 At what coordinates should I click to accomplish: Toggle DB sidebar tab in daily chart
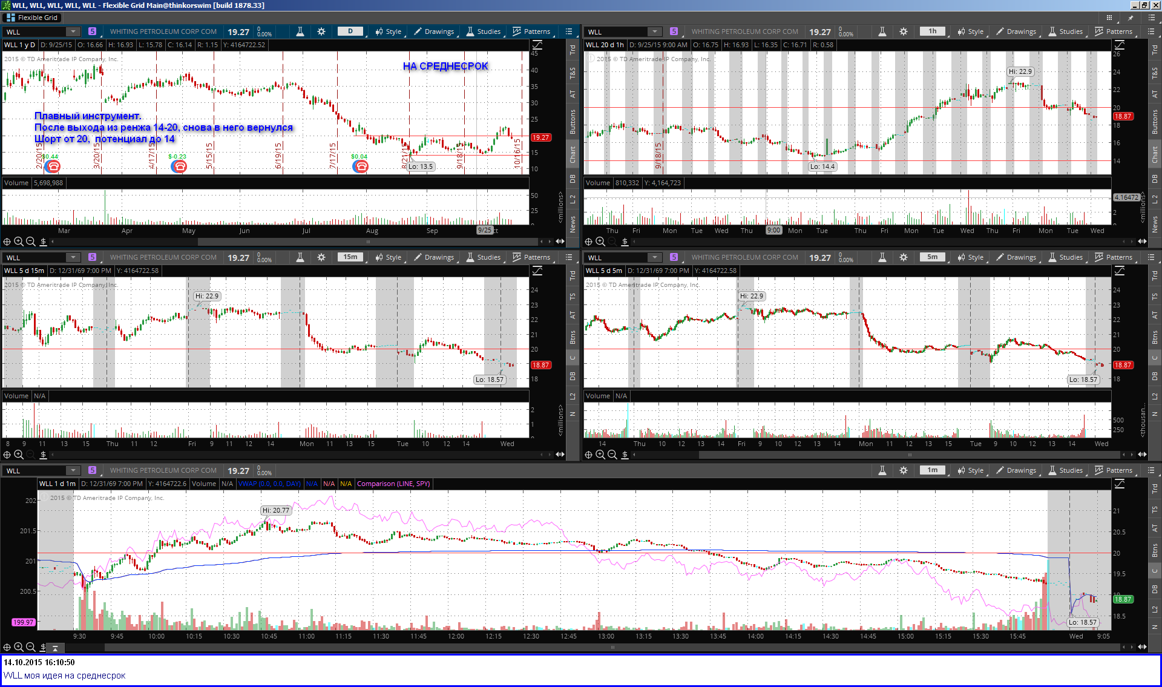pyautogui.click(x=573, y=179)
